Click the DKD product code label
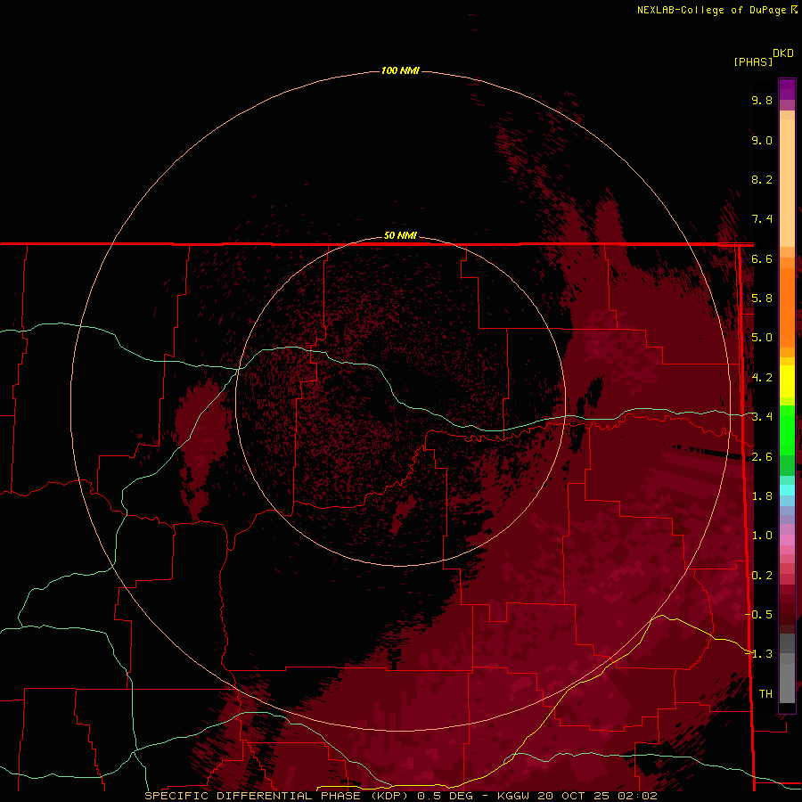 pos(783,53)
